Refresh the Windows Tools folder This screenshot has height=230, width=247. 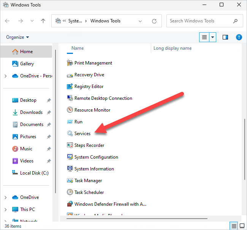[x=154, y=21]
